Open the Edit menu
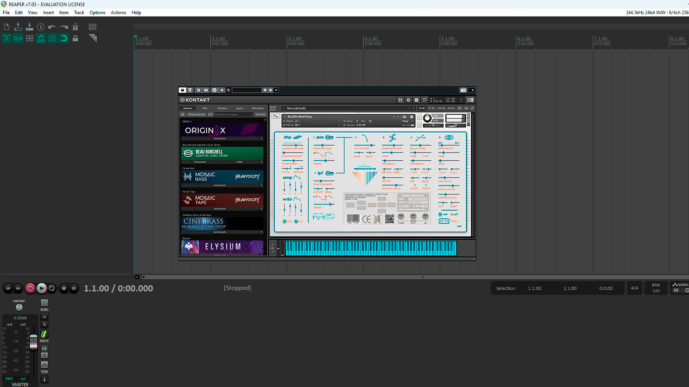 tap(19, 13)
